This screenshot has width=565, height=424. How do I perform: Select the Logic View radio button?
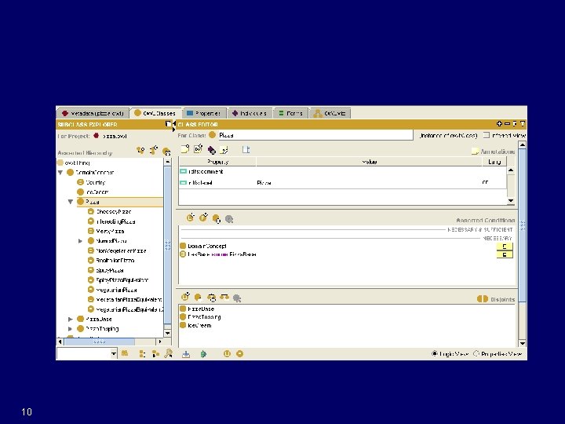point(435,353)
